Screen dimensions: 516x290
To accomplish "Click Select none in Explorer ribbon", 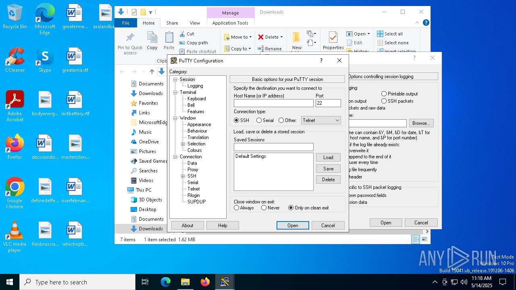I will coord(393,43).
